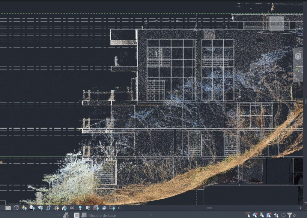Open the visual style cube menu
The height and width of the screenshot is (218, 307).
click(x=16, y=208)
